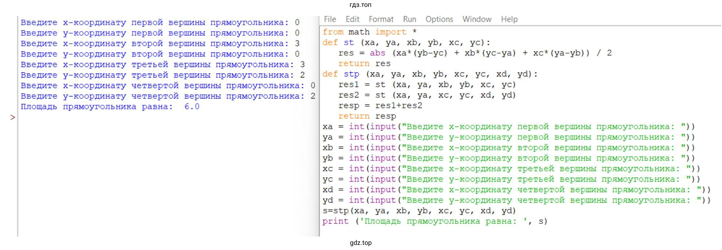Image resolution: width=722 pixels, height=250 pixels.
Task: Click the 'res = abs' formula line
Action: point(475,53)
